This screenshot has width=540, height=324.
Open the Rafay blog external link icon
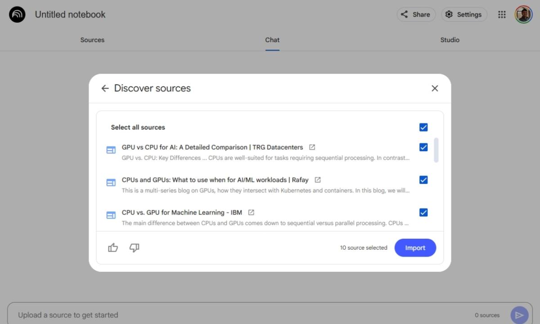click(x=317, y=179)
